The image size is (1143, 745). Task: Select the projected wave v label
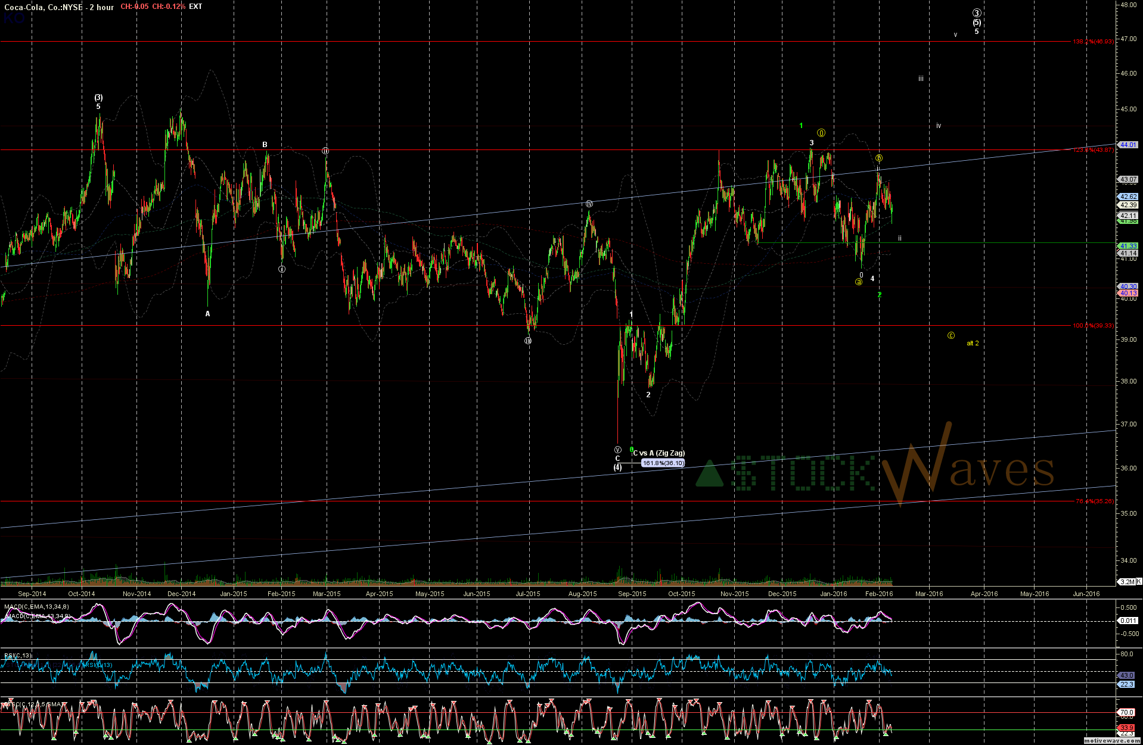(x=955, y=35)
